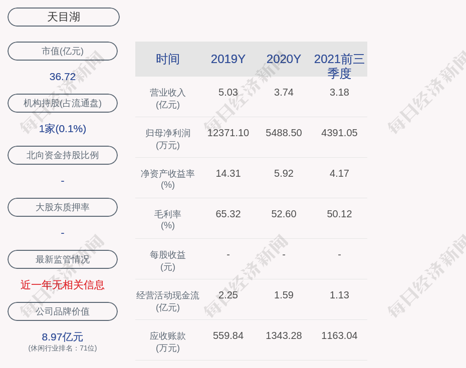Click the 公司品牌价值 pill

(x=63, y=311)
